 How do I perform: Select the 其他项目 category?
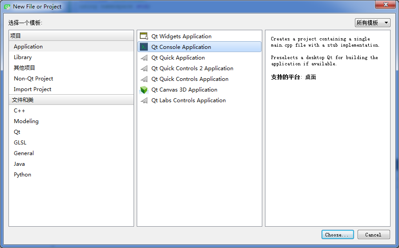point(71,68)
